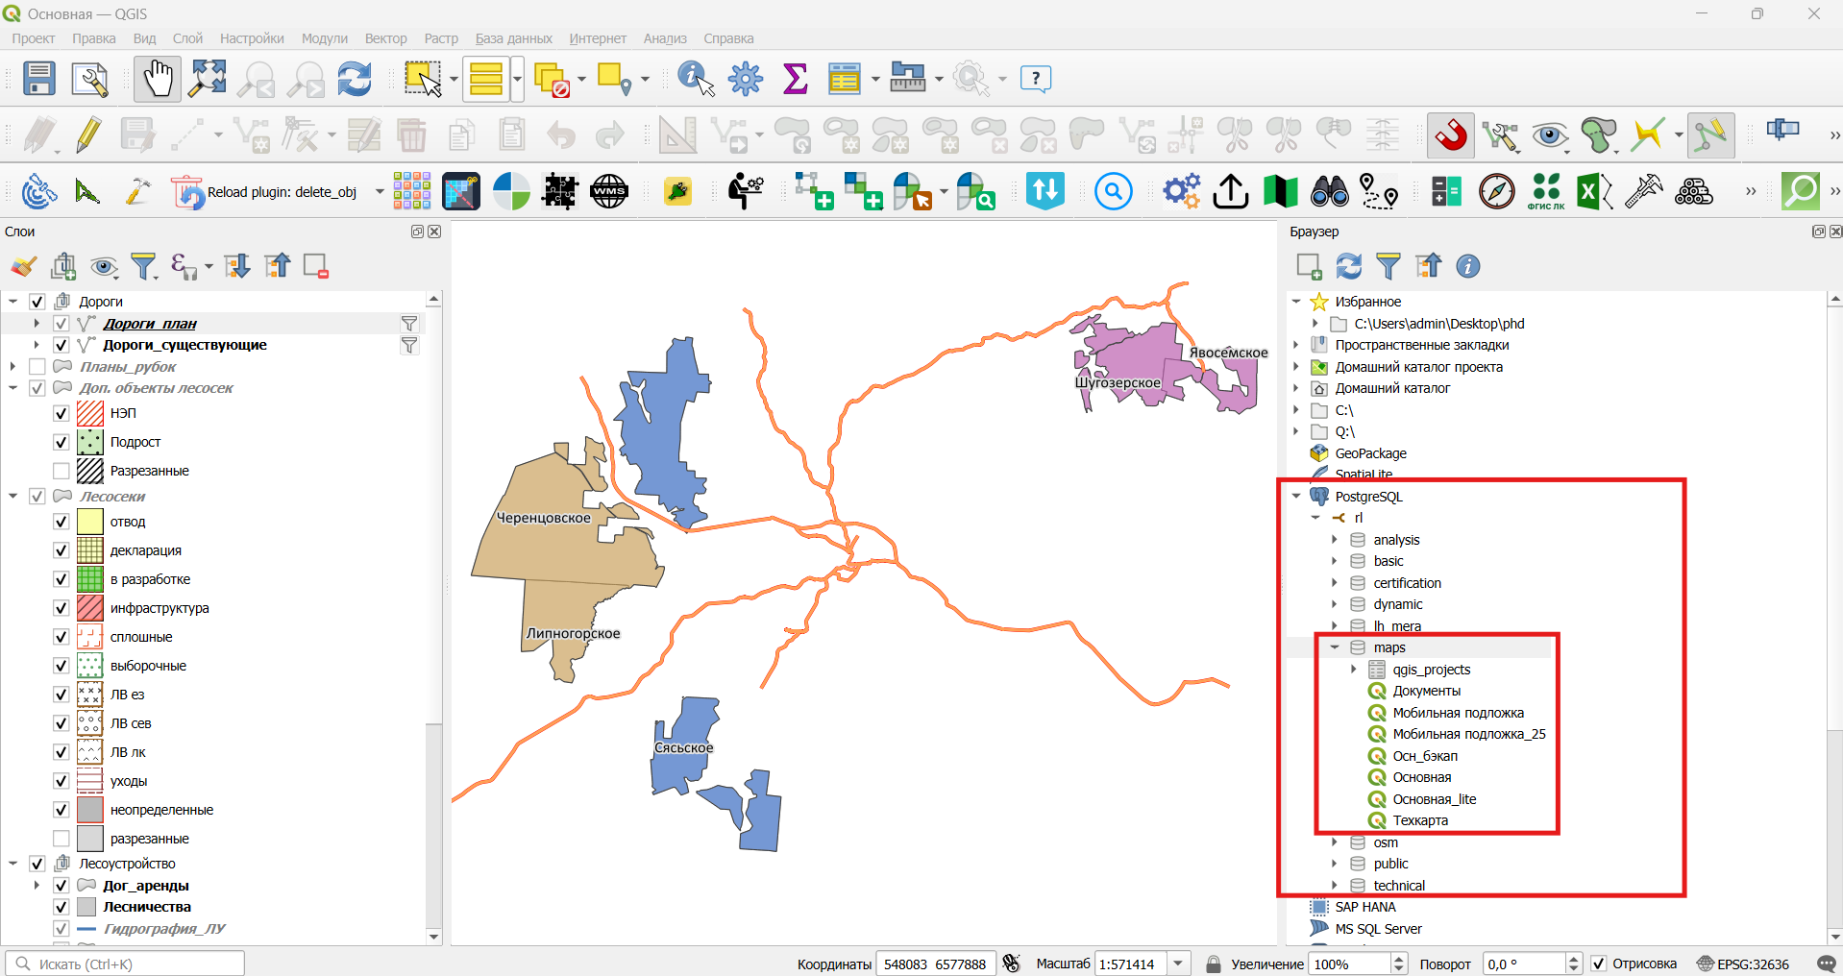
Task: Click the EPSG:32636 CRS button
Action: point(1743,964)
